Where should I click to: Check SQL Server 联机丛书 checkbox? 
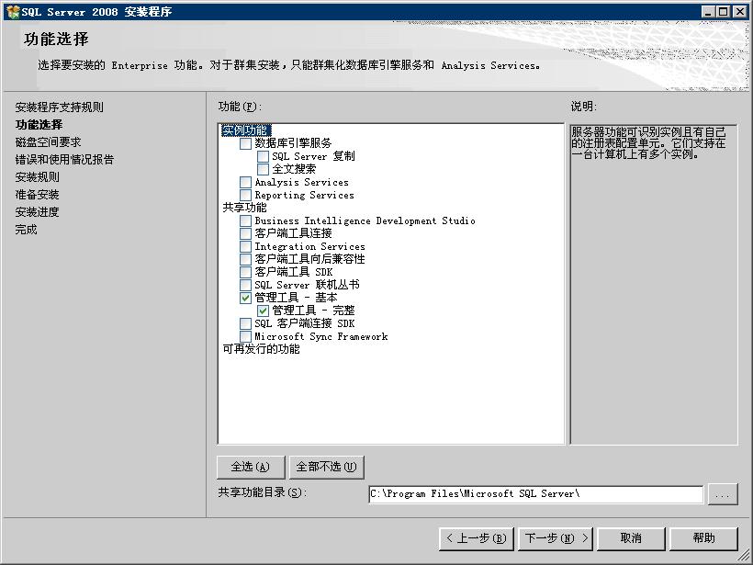pyautogui.click(x=245, y=285)
